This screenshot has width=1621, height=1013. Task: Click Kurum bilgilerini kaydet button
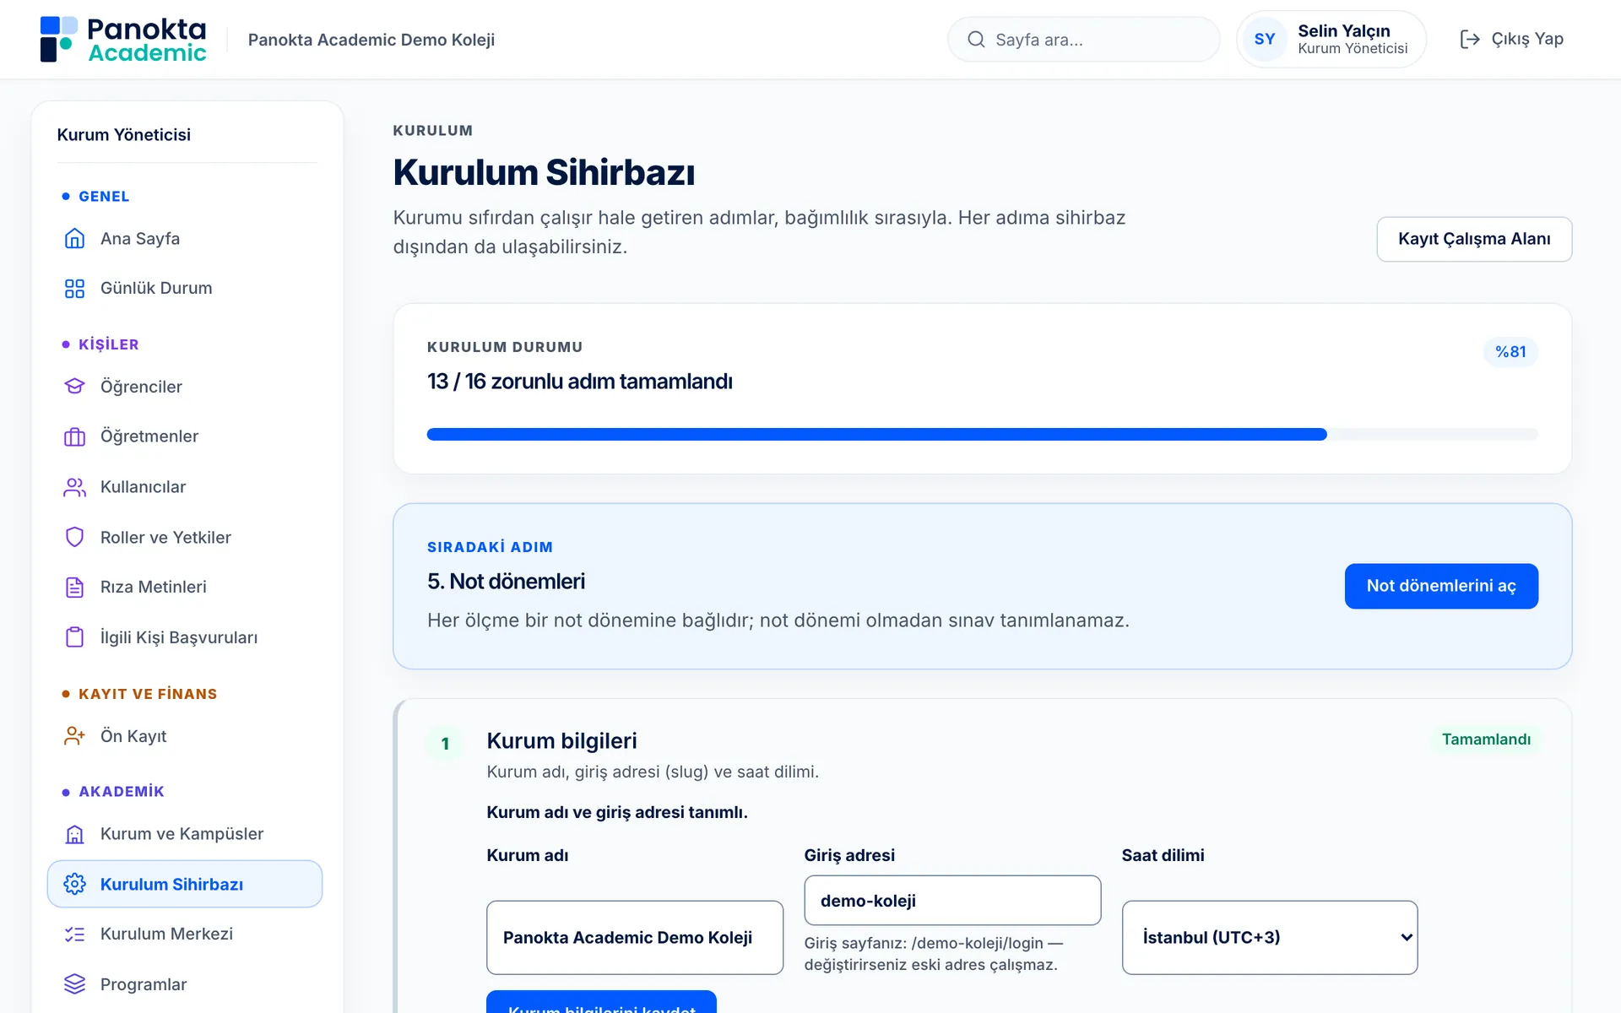click(x=601, y=1003)
